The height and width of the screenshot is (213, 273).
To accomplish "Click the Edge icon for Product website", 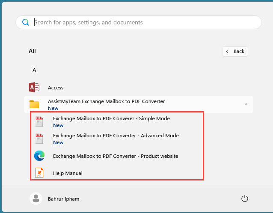I will point(39,156).
